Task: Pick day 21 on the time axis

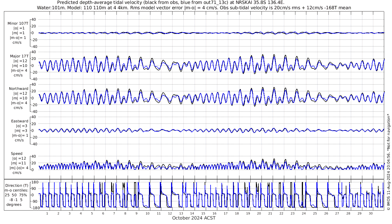Action: [x=270, y=213]
